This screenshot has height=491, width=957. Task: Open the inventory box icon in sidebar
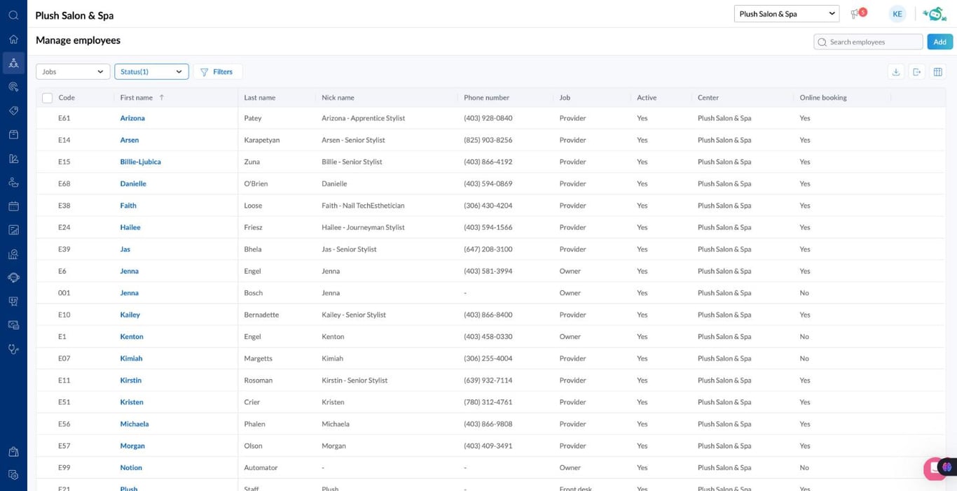coord(13,134)
